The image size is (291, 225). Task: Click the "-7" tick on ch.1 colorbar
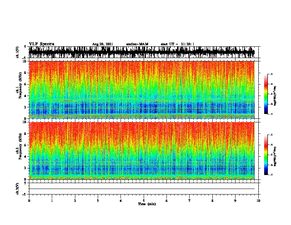271,114
